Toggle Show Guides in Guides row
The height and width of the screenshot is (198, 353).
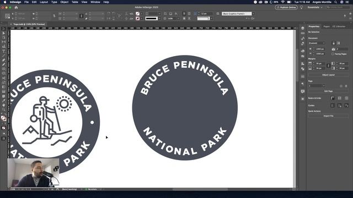pyautogui.click(x=333, y=106)
